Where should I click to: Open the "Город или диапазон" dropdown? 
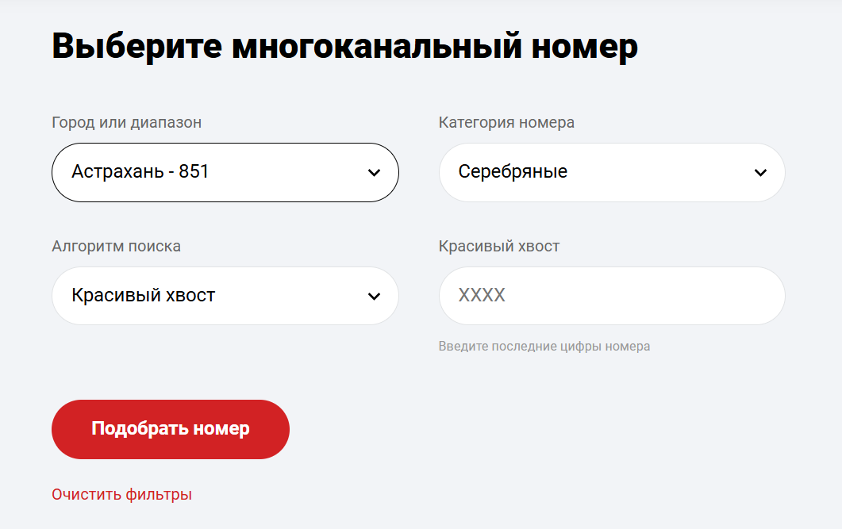225,172
